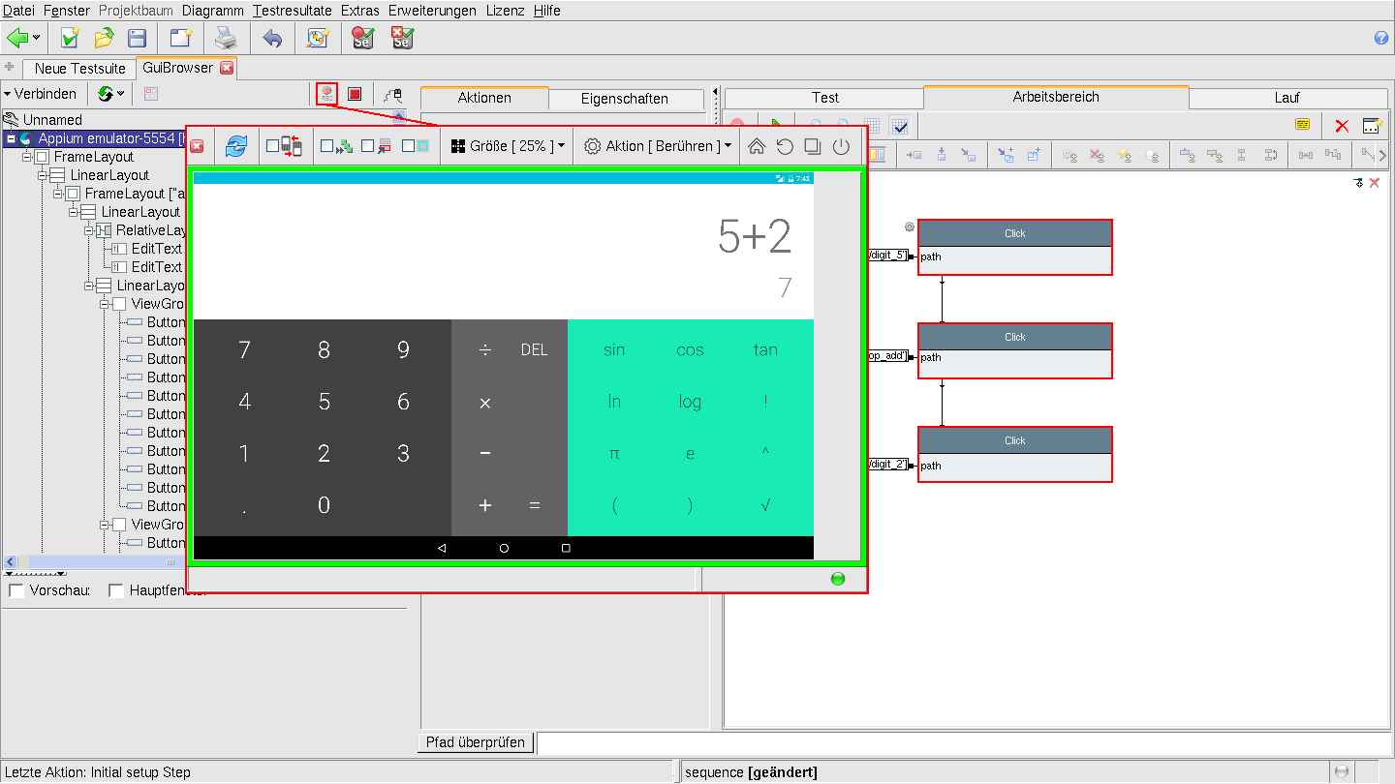
Task: Click the refresh screen icon in emulator toolbar
Action: (x=235, y=146)
